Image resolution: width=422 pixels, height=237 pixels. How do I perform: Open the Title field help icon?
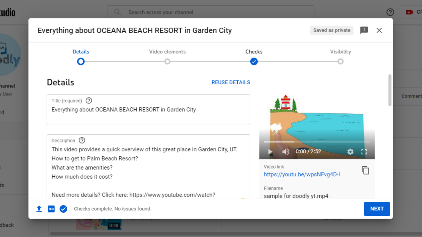89,101
